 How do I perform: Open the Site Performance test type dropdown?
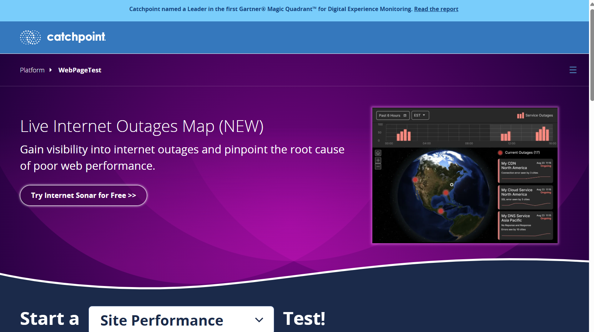click(x=181, y=320)
